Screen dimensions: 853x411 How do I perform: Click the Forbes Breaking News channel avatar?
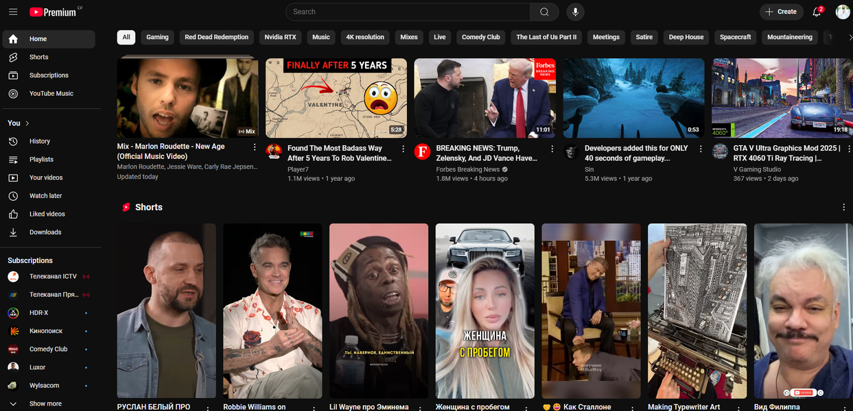click(x=423, y=151)
